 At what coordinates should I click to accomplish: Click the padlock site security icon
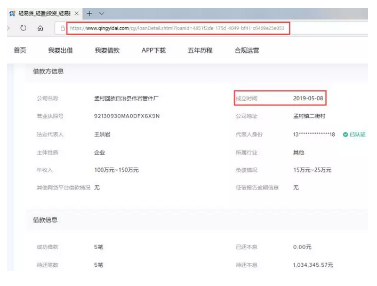coord(62,28)
